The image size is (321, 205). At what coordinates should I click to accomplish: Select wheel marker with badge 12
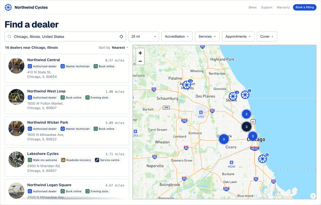click(x=233, y=96)
